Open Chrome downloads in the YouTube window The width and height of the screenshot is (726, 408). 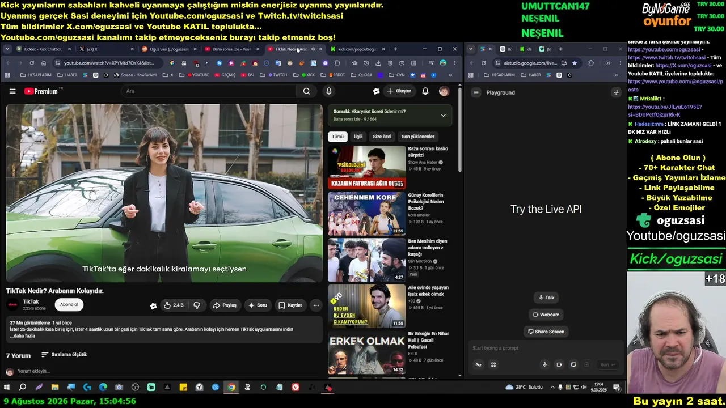pos(378,63)
